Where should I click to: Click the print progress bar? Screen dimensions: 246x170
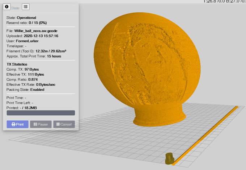click(x=41, y=113)
